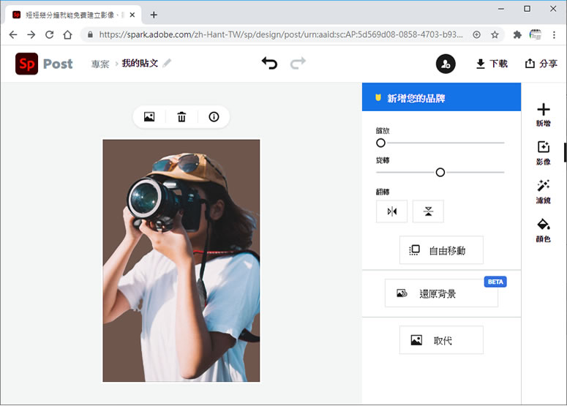
Task: Adjust the 旋轉 rotate slider handle
Action: click(x=440, y=173)
